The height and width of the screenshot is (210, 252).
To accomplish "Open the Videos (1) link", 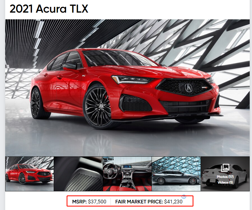I will (x=225, y=182).
